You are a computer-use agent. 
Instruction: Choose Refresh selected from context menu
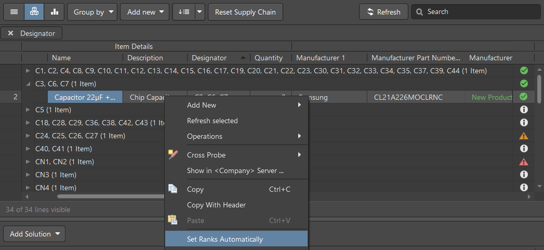[x=236, y=121]
